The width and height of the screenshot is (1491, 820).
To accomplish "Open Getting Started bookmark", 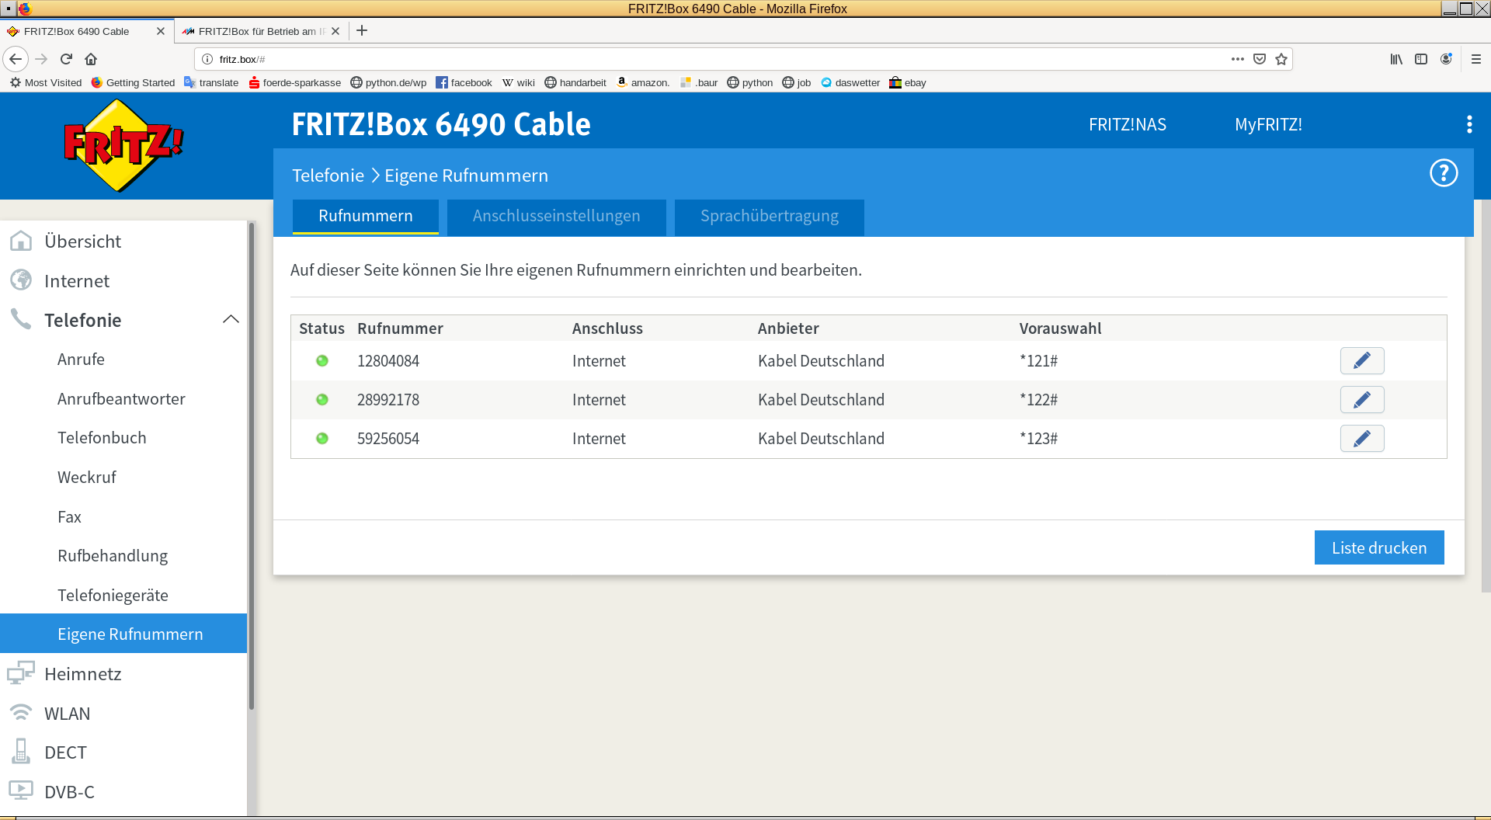I will pyautogui.click(x=133, y=82).
